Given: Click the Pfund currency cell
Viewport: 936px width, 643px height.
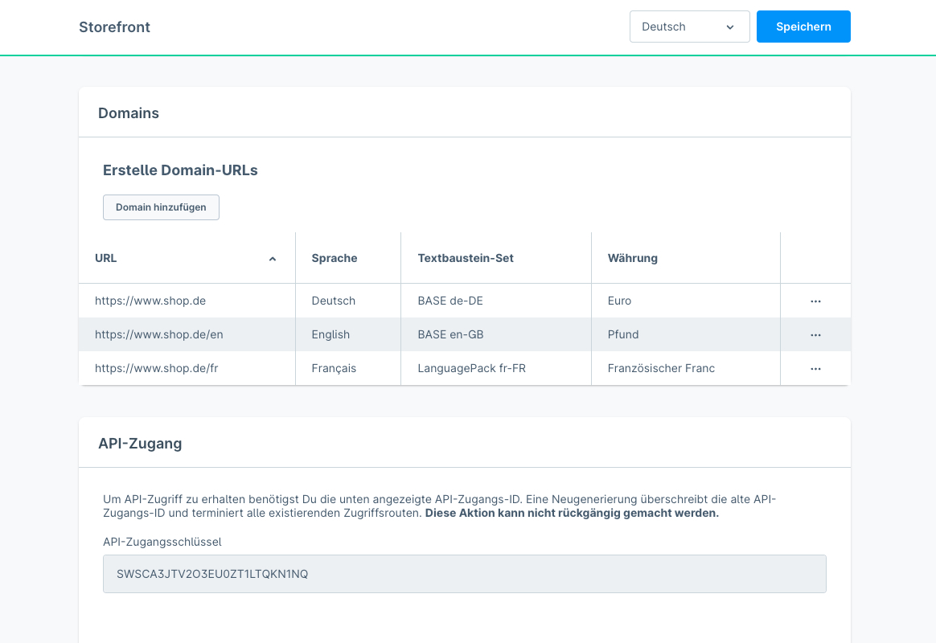Looking at the screenshot, I should [623, 334].
